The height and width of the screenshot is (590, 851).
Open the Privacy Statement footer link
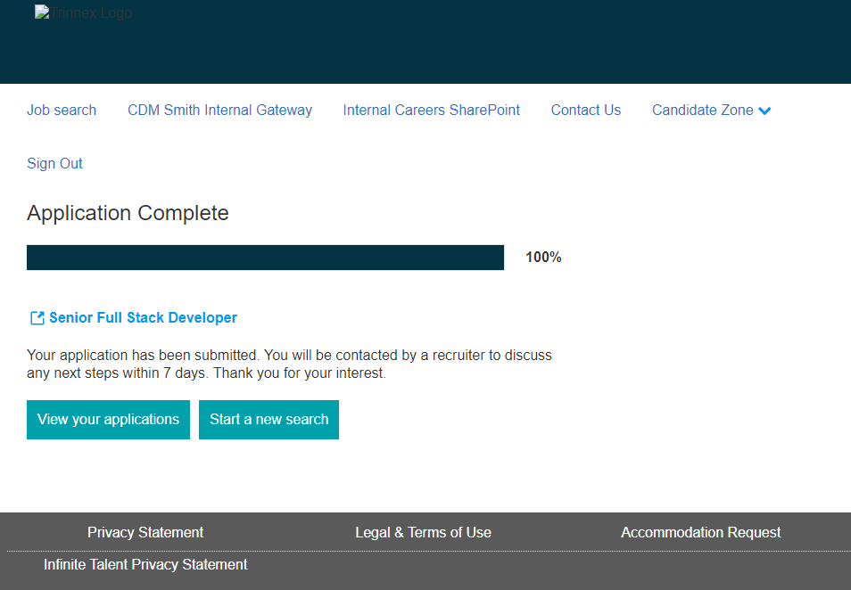(145, 533)
